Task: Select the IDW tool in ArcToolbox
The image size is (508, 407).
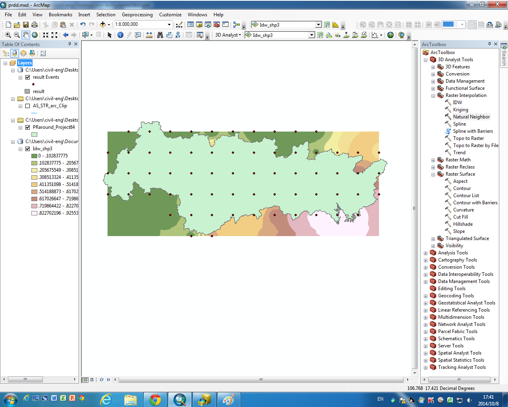Action: [458, 103]
